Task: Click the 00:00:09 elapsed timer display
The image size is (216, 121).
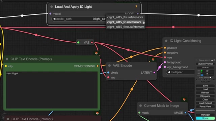Action: 205,68
